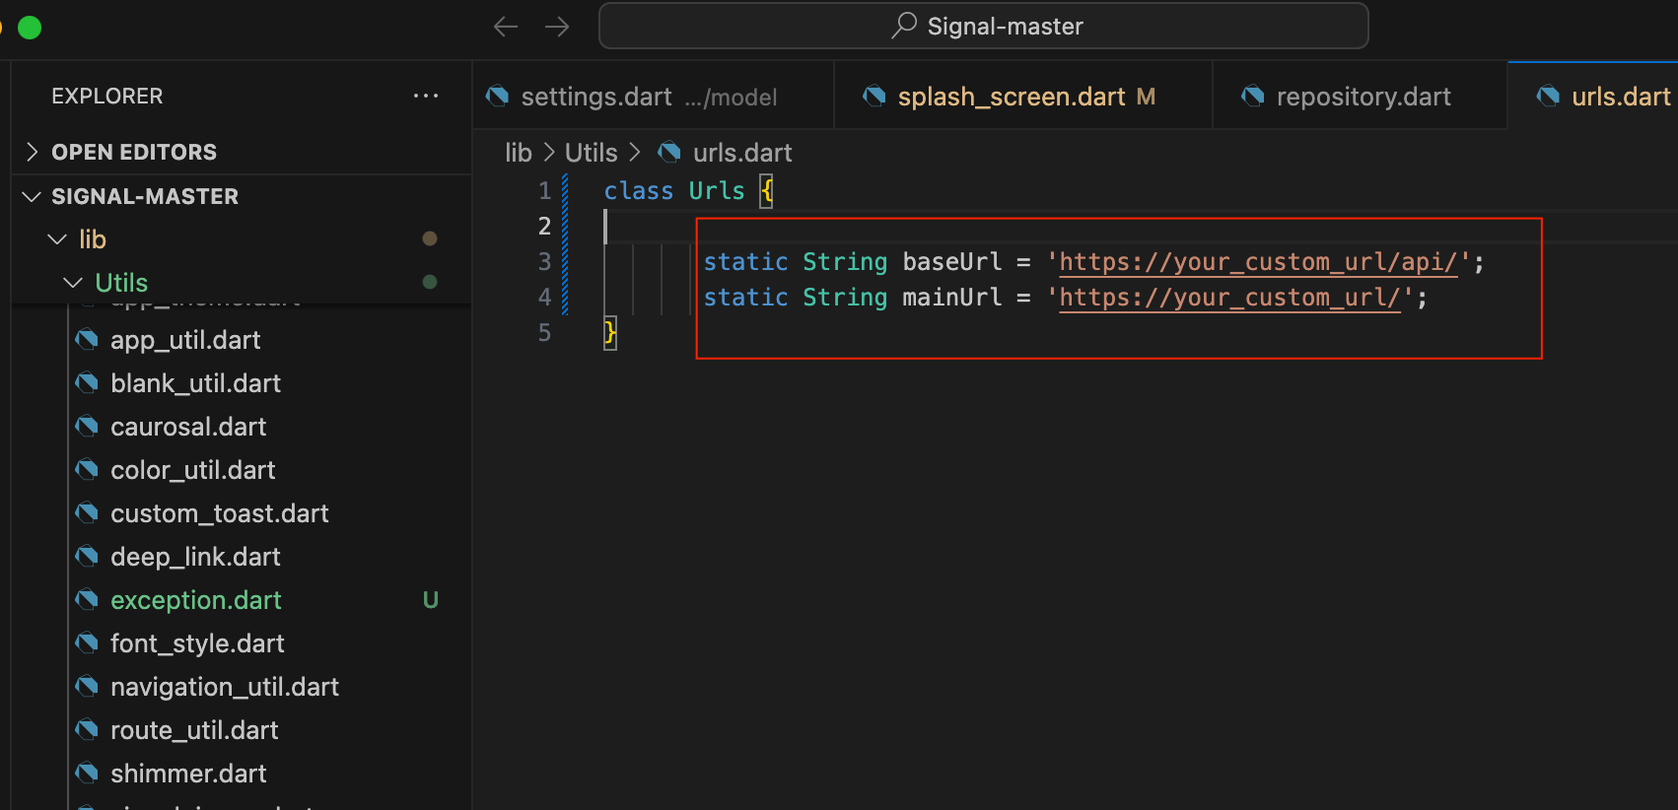
Task: Open the mainUrl https link
Action: tap(1229, 298)
